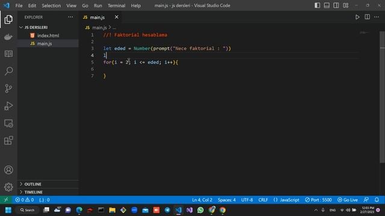Open the Search view in activity bar

[8, 71]
